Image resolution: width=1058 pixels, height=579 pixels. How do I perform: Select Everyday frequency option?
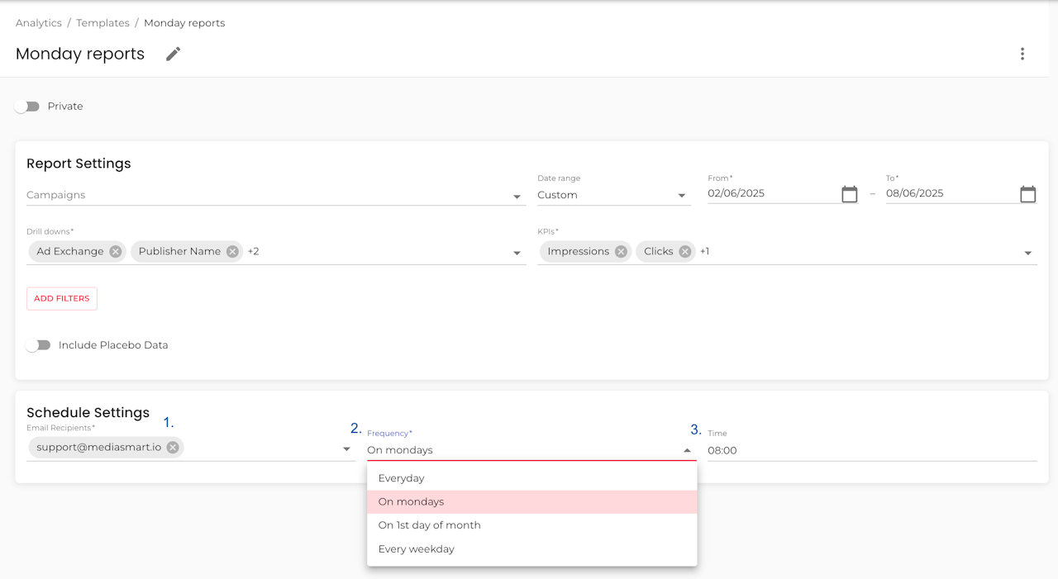coord(401,478)
